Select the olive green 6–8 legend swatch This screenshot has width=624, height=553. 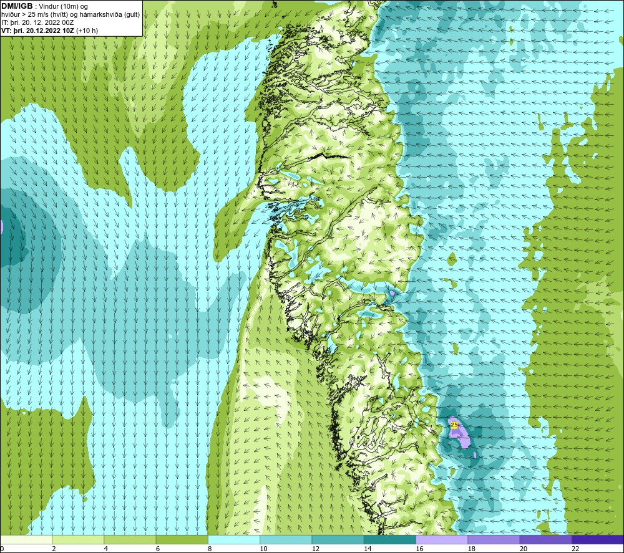(x=182, y=539)
